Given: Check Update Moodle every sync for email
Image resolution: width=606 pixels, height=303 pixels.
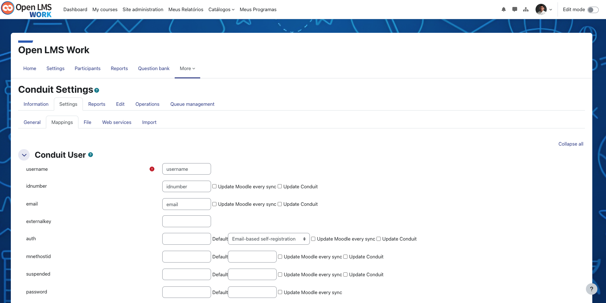Looking at the screenshot, I should point(214,204).
